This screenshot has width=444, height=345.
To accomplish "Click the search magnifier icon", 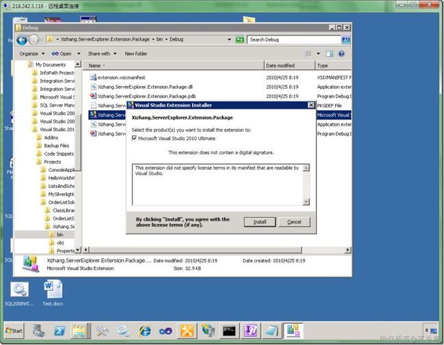I will [x=346, y=40].
